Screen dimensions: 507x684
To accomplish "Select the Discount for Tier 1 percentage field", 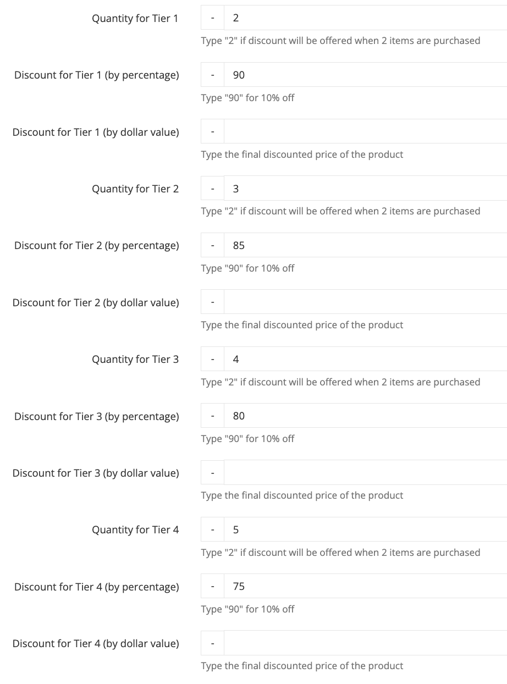I will coord(365,75).
